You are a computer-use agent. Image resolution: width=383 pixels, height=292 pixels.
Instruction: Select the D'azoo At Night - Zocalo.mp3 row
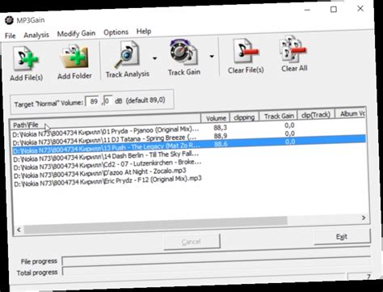point(99,173)
